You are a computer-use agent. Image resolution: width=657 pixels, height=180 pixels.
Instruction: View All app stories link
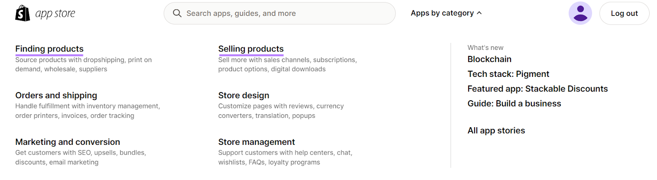[496, 130]
